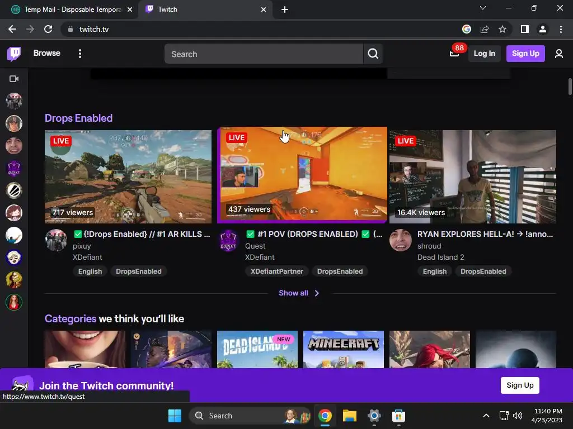Click the XDefiantPartner tag
Viewport: 573px width, 429px height.
[x=276, y=271]
